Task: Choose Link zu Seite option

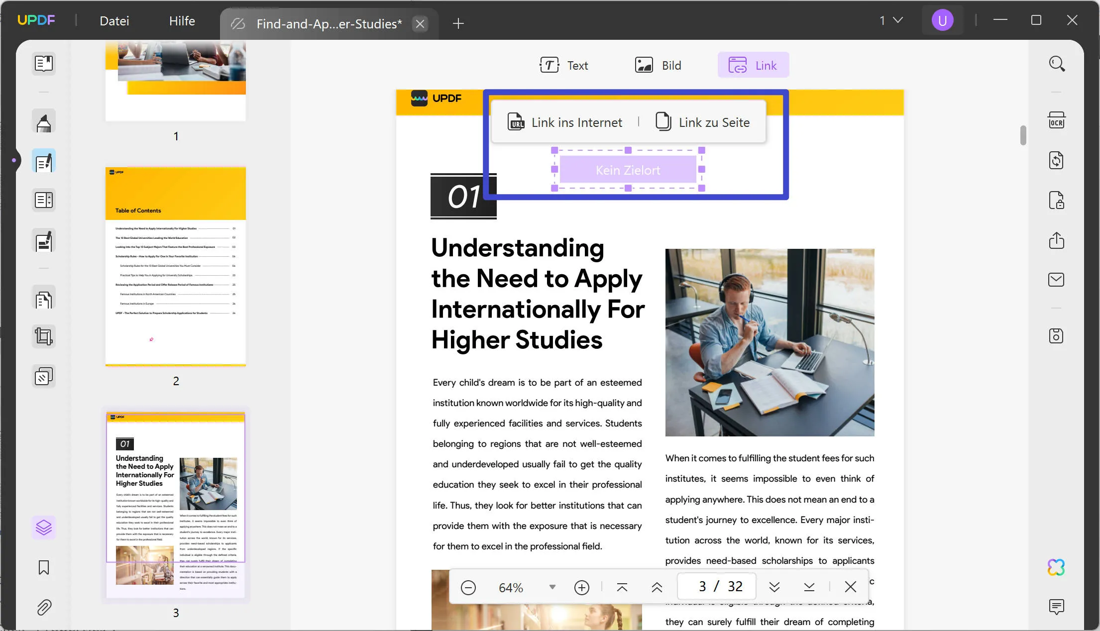Action: (x=703, y=122)
